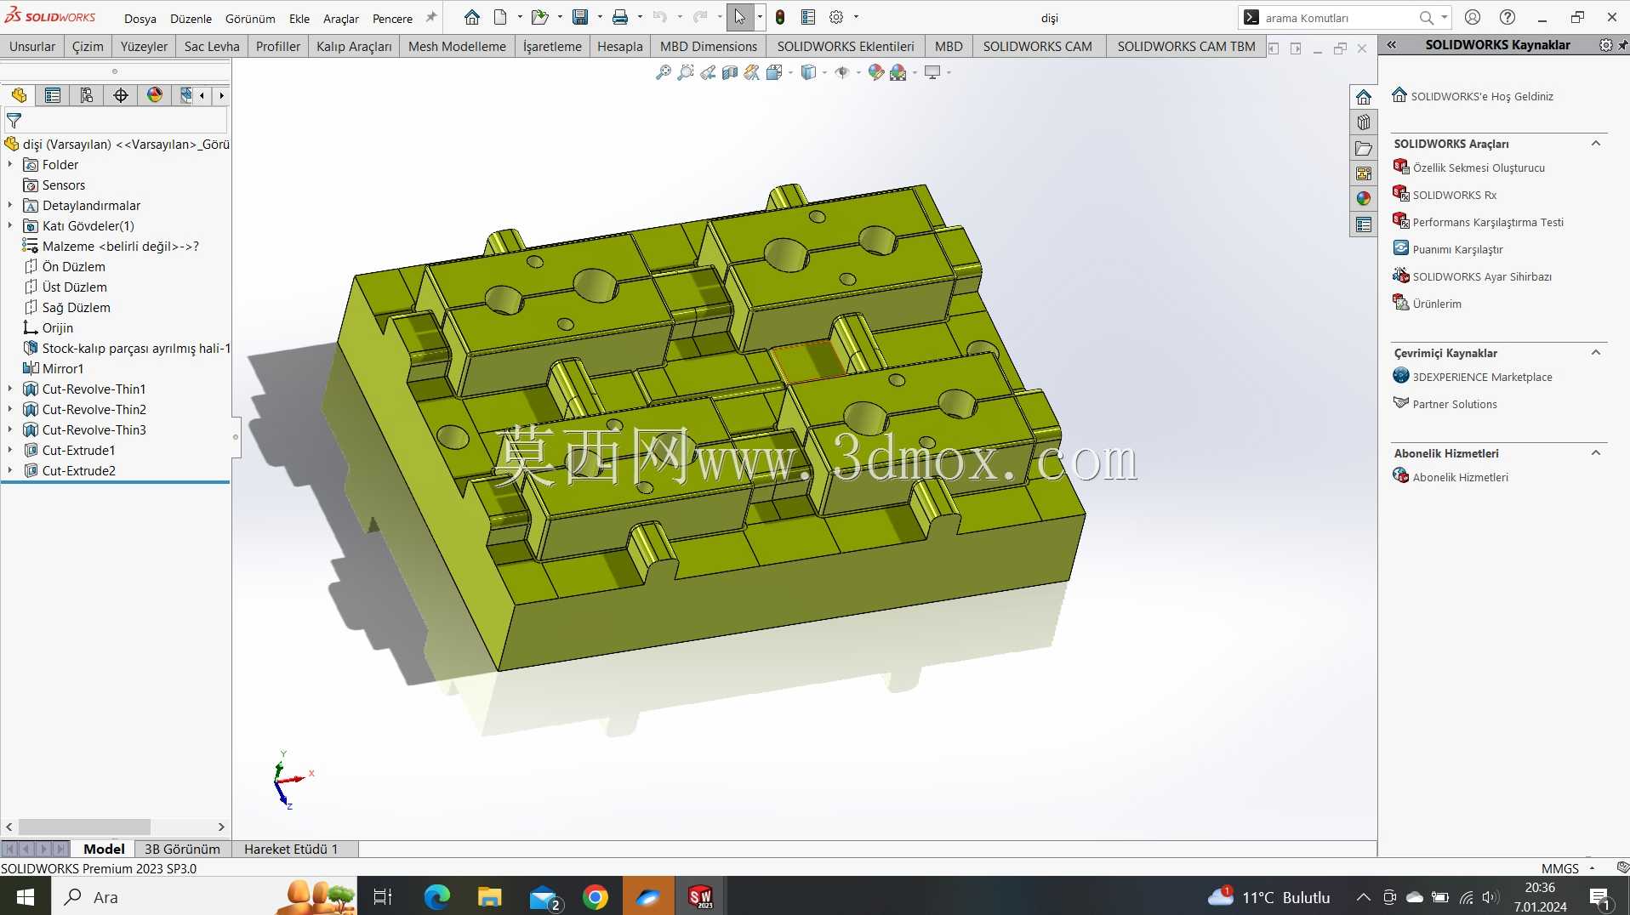Click the Select cursor tool
The width and height of the screenshot is (1630, 915).
[739, 17]
